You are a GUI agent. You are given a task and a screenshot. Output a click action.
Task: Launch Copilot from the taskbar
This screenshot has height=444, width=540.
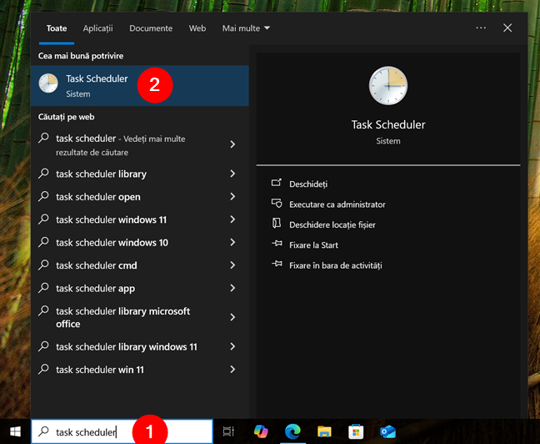(261, 431)
